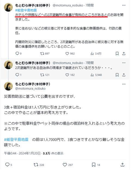Open @motomura_nobuko handle of main tweet
136x170 pixels.
(x=30, y=89)
